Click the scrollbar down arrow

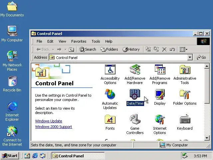[207, 138]
